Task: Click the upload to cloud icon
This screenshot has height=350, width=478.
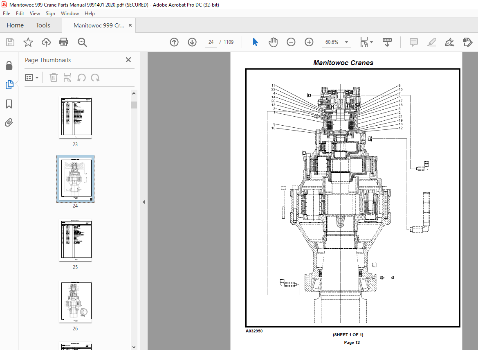Action: click(46, 42)
